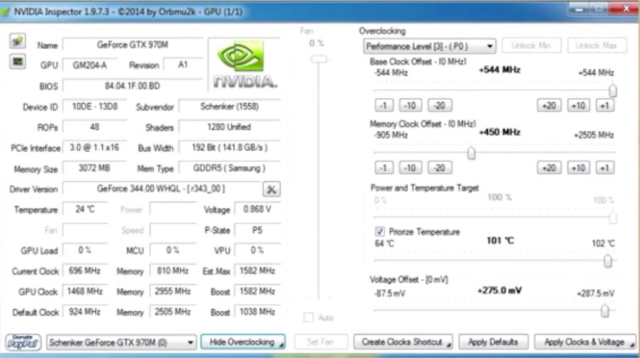The height and width of the screenshot is (358, 640).
Task: Expand Create Clocks Shortcut button menu arrow
Action: (448, 345)
